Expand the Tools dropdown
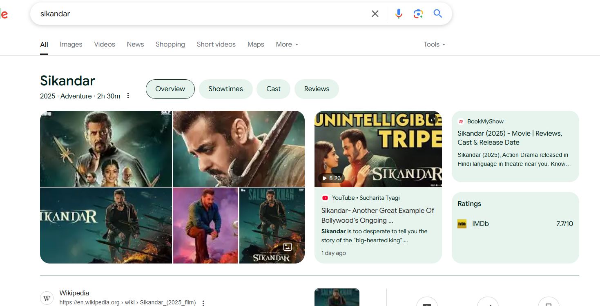This screenshot has width=600, height=306. (x=434, y=44)
